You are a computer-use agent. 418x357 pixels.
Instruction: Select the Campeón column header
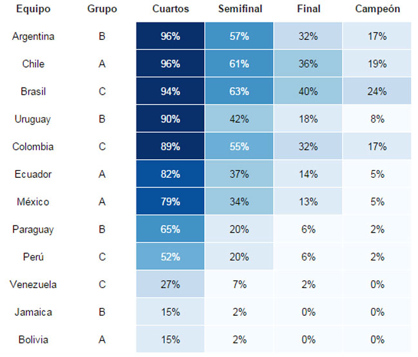tap(377, 9)
